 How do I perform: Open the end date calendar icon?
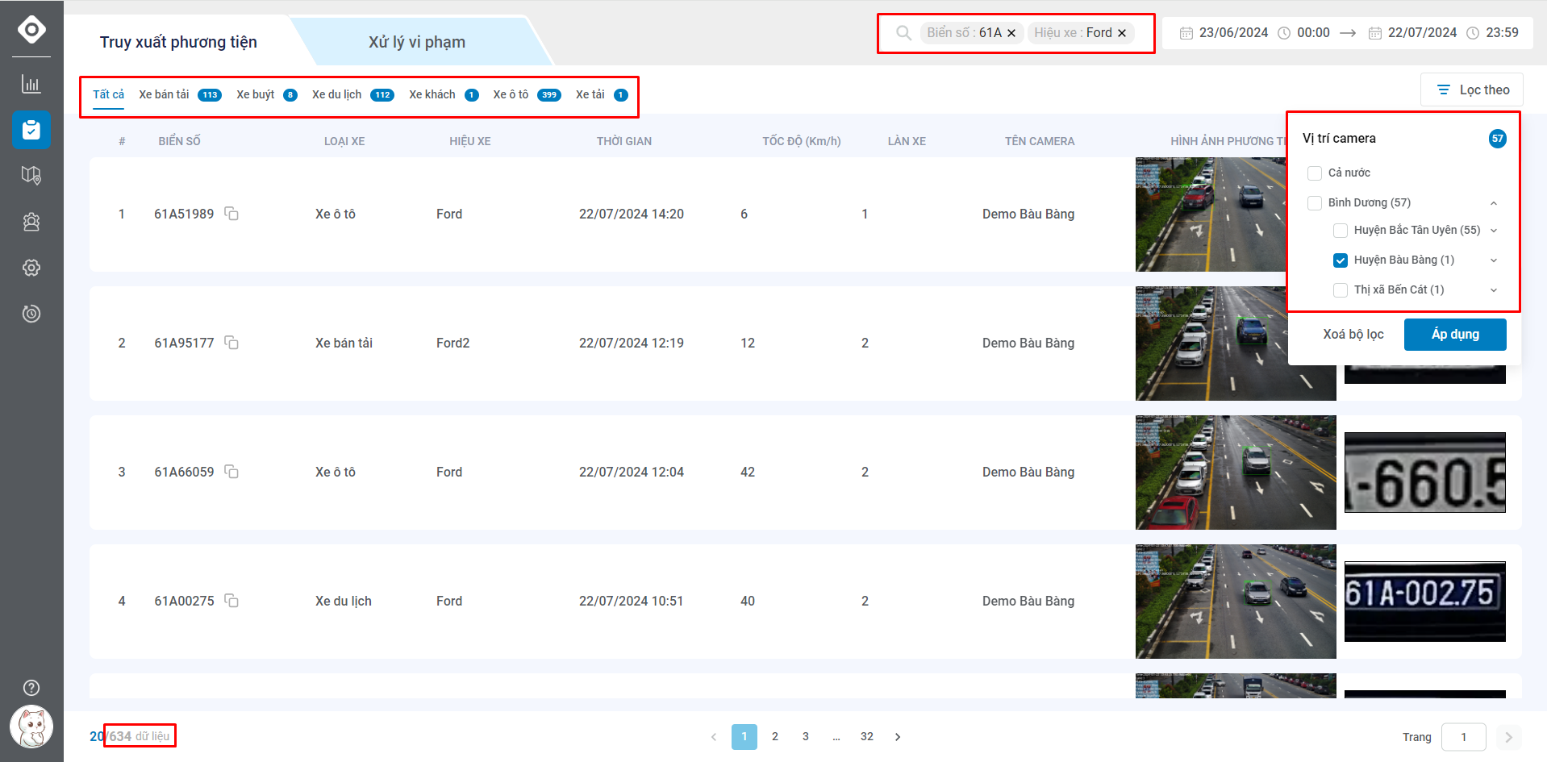(x=1375, y=33)
